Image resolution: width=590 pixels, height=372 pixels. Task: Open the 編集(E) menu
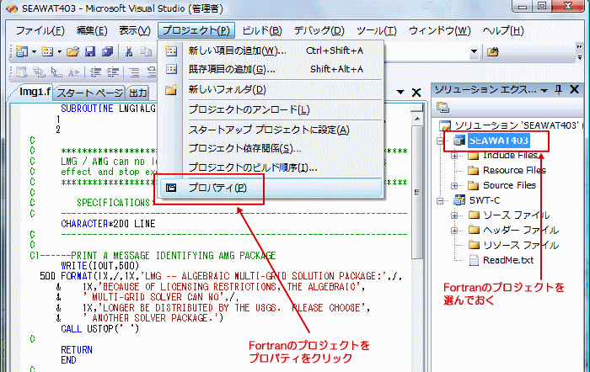tap(92, 30)
